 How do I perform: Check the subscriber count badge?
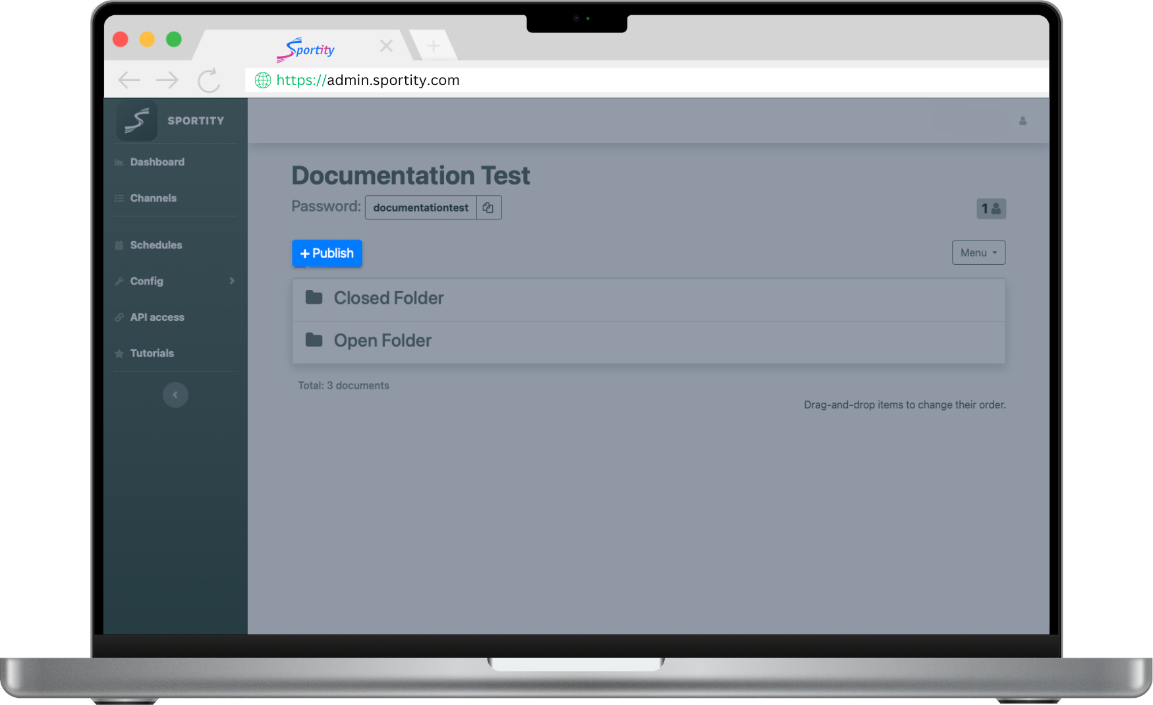click(991, 208)
